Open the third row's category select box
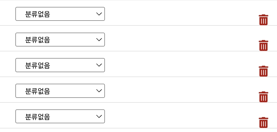 pyautogui.click(x=60, y=65)
